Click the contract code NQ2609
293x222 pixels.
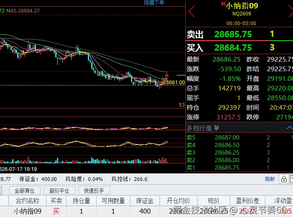[x=242, y=14]
